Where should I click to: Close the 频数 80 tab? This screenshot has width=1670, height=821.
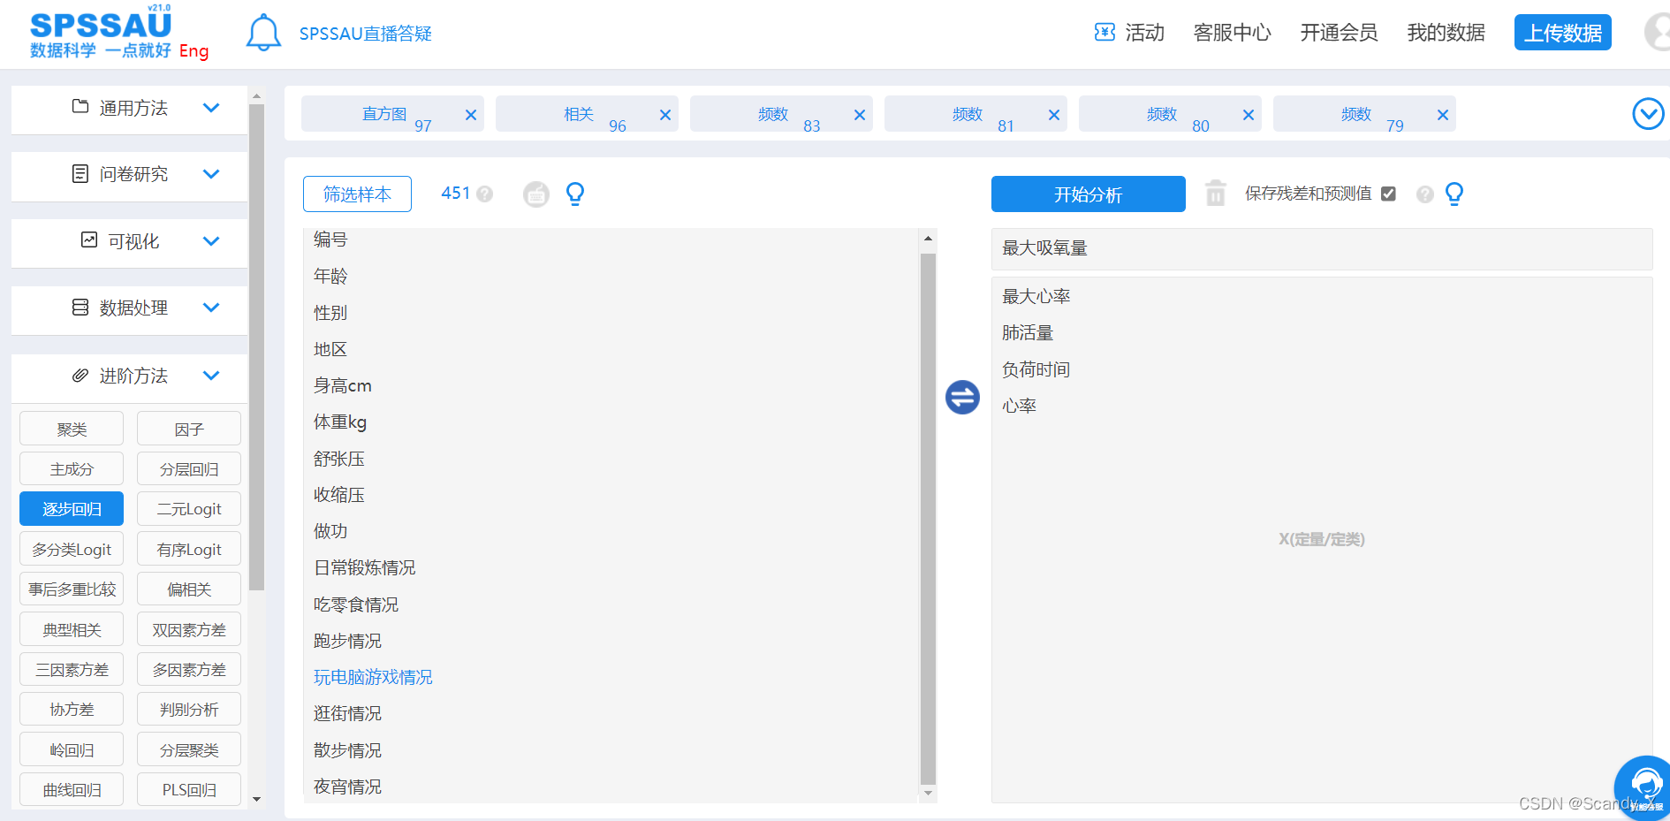1249,115
